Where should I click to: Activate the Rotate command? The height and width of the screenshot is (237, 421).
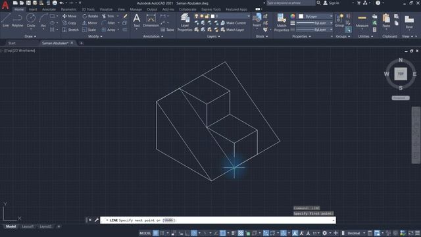coord(90,16)
